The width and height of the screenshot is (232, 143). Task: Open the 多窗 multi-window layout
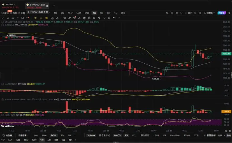pos(22,13)
